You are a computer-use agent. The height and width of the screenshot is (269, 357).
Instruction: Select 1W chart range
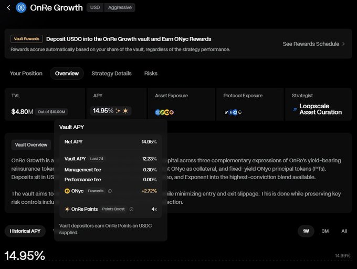(306, 231)
